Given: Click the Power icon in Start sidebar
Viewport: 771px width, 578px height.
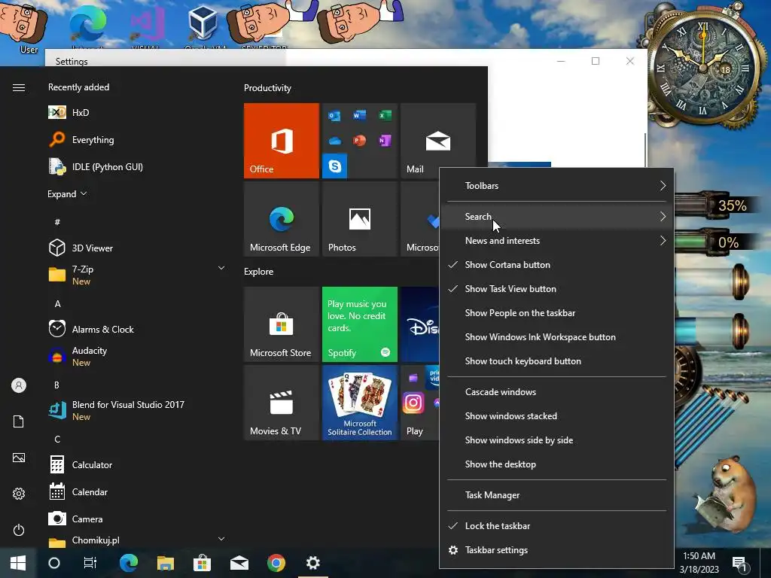Looking at the screenshot, I should (x=19, y=530).
